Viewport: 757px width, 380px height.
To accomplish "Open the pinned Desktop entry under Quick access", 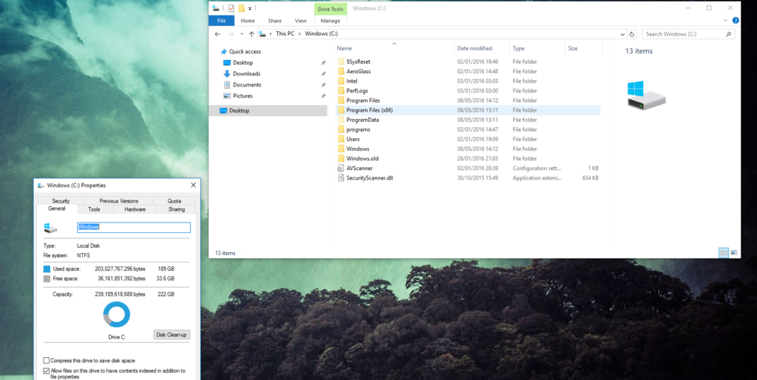I will (242, 63).
